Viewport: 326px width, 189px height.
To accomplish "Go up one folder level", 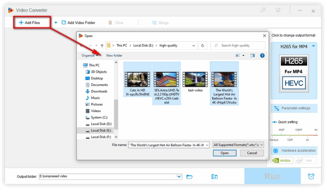I will 102,46.
